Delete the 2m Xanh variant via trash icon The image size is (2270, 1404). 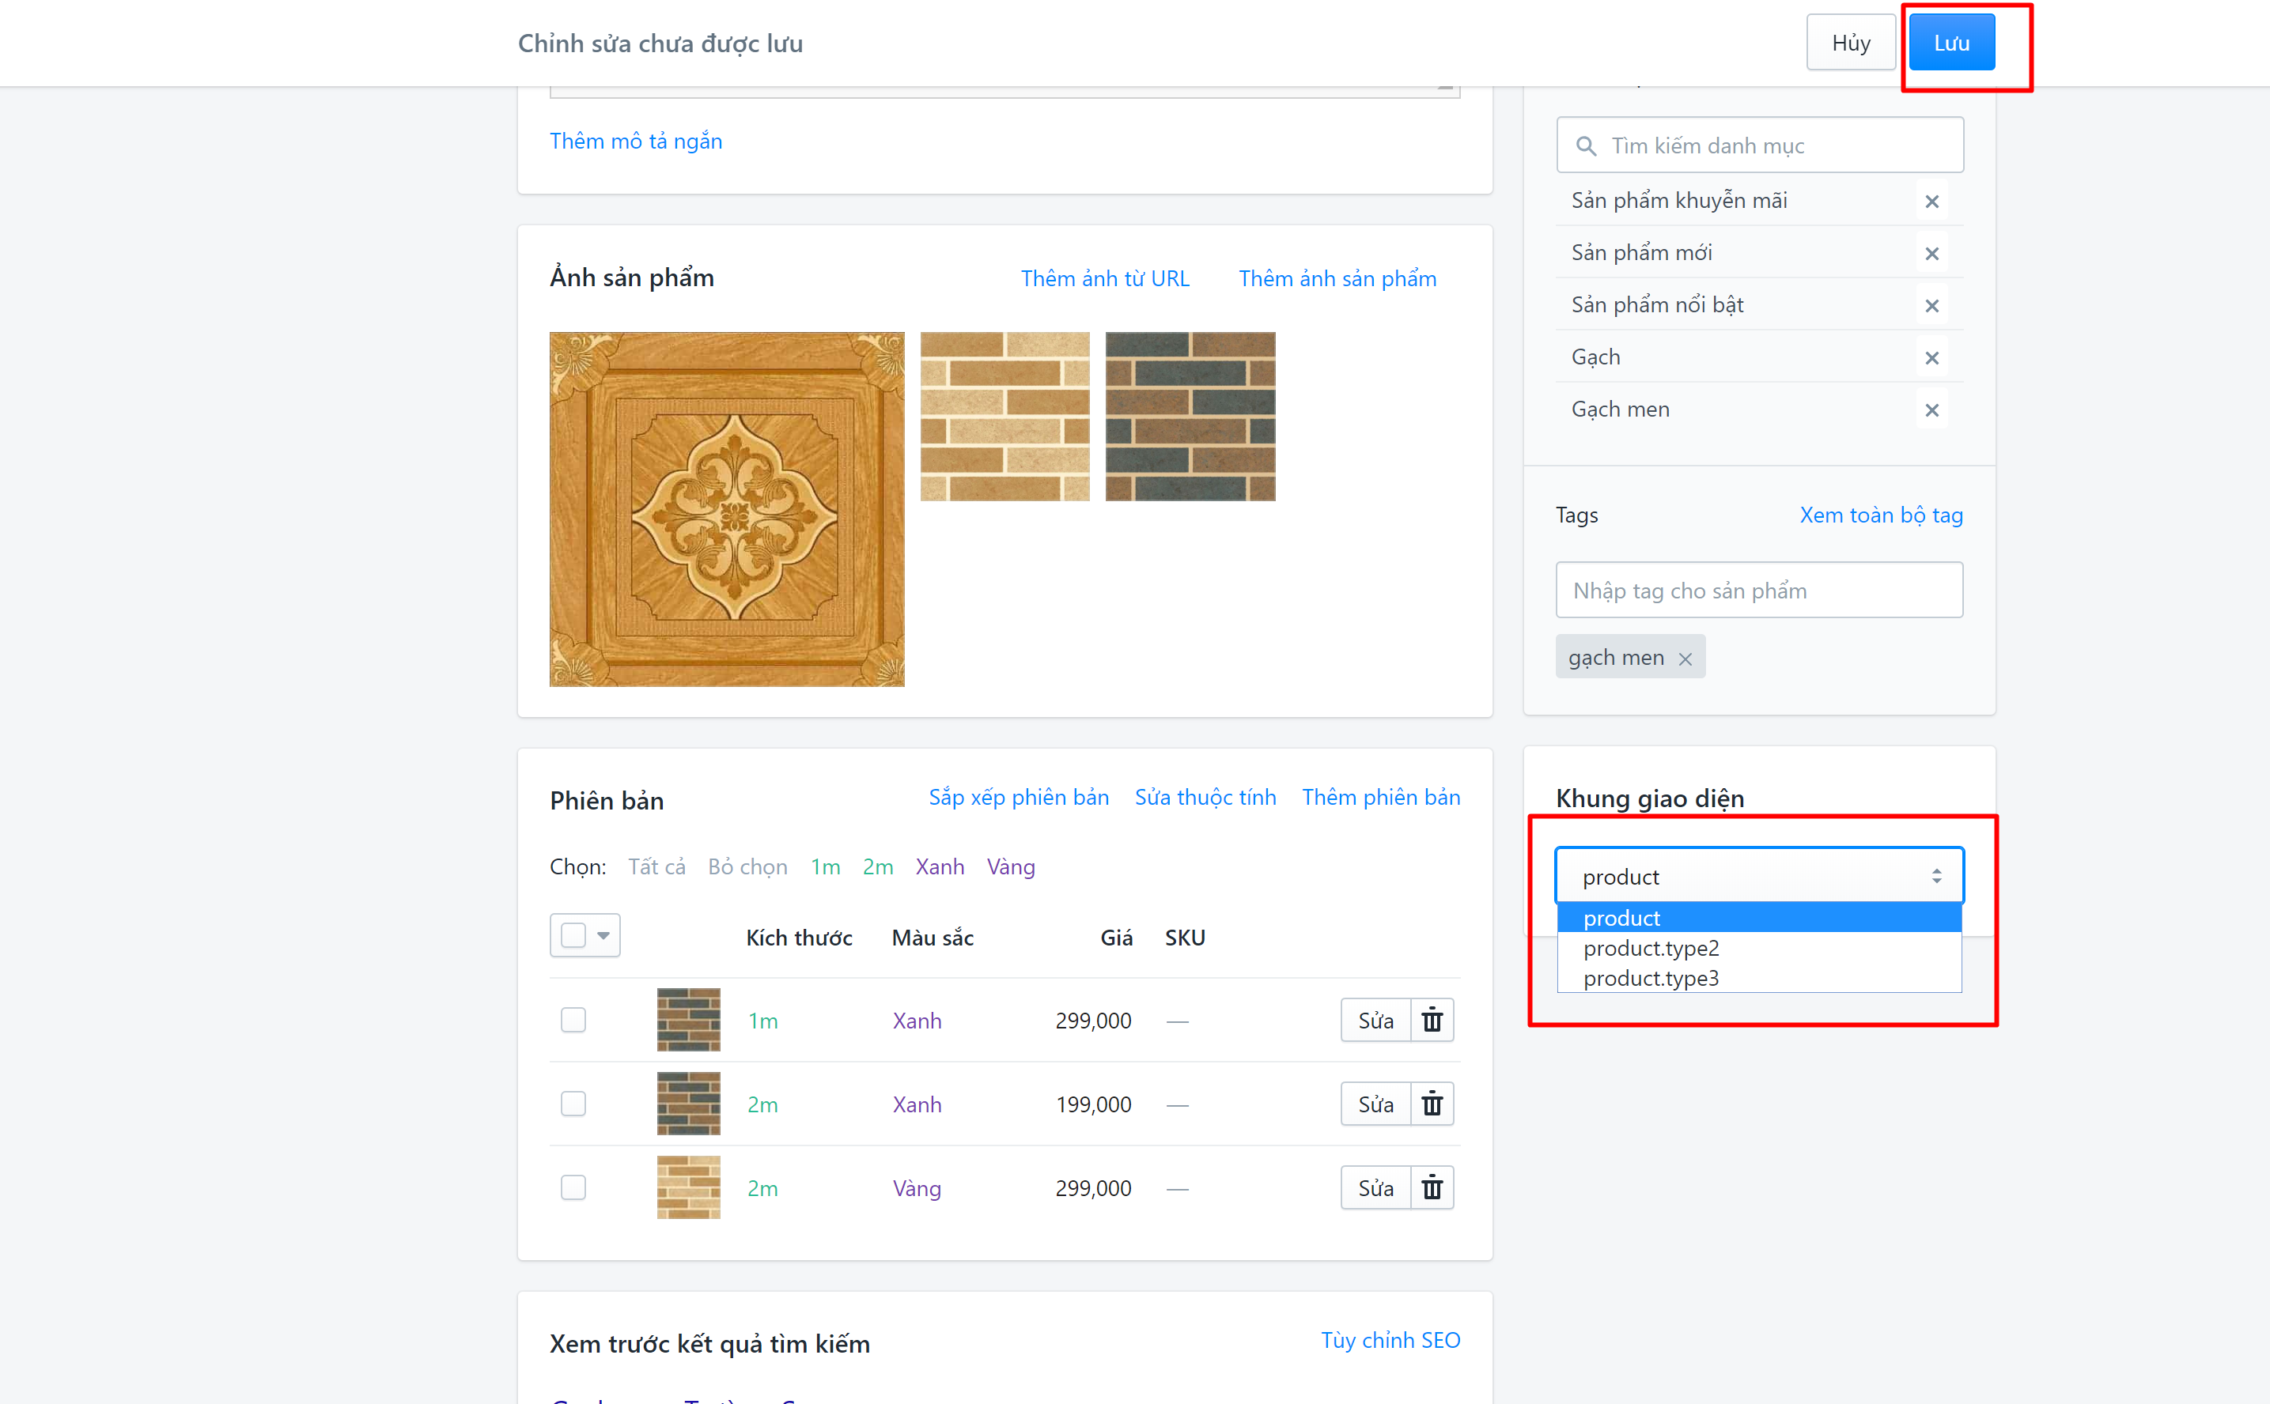pos(1432,1103)
